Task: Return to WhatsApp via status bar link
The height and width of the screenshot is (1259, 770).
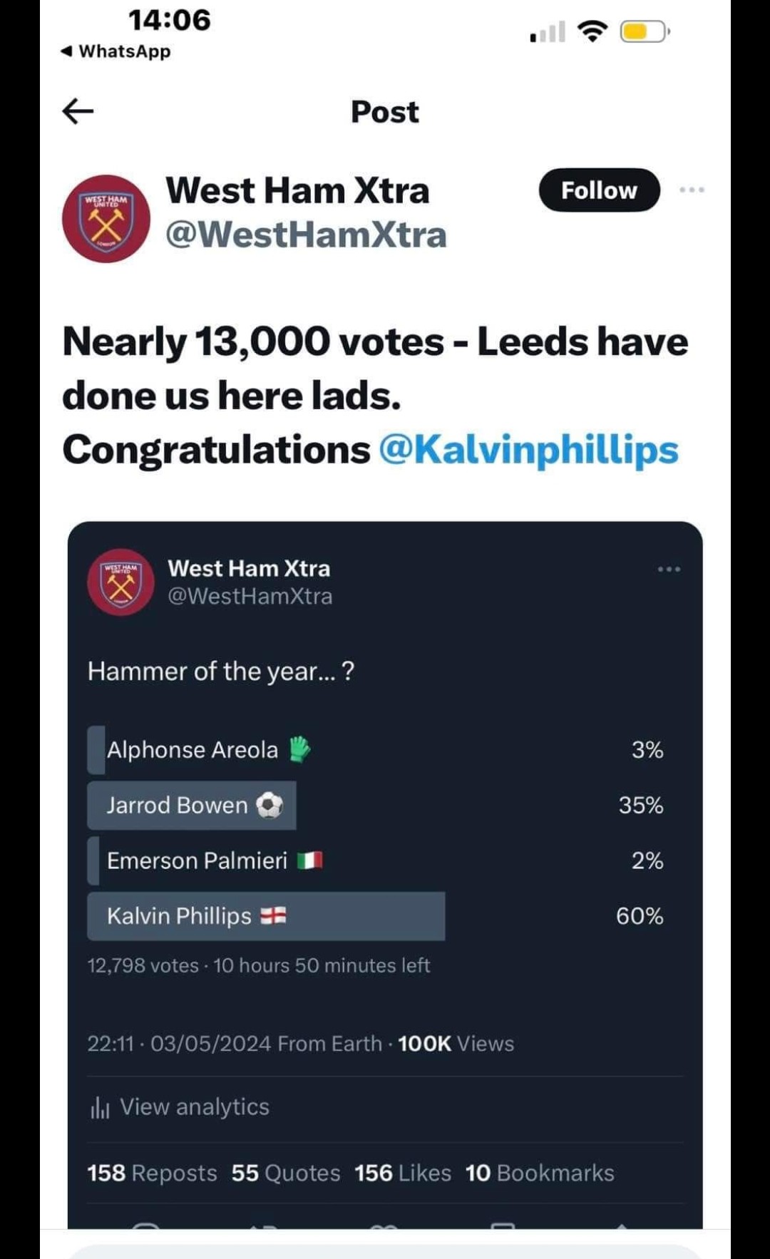Action: click(x=116, y=51)
